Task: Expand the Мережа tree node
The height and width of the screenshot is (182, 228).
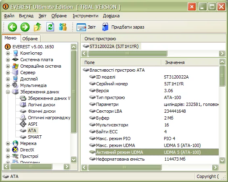Action: [x=8, y=143]
